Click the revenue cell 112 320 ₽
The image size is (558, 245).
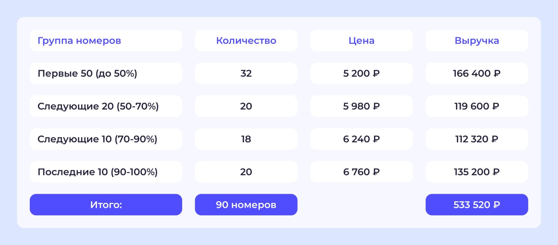(477, 139)
